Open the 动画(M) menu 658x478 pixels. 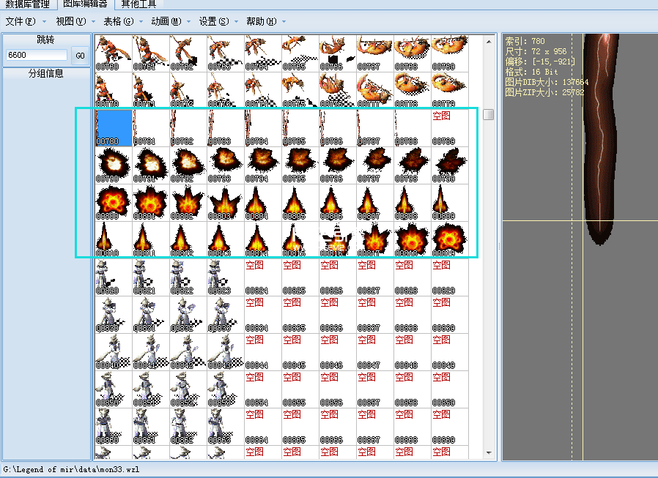click(x=166, y=22)
